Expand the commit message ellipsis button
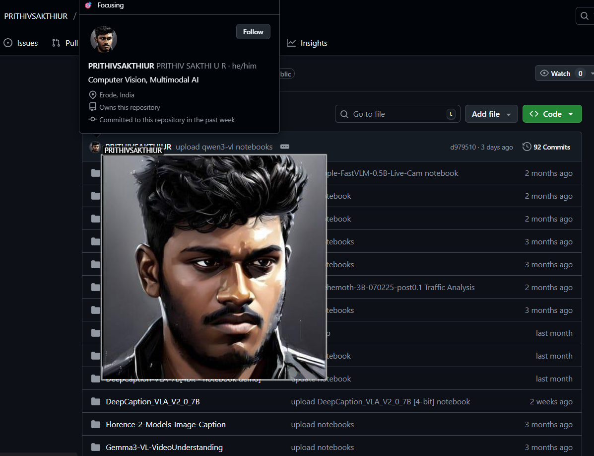Viewport: 594px width, 456px height. 285,147
